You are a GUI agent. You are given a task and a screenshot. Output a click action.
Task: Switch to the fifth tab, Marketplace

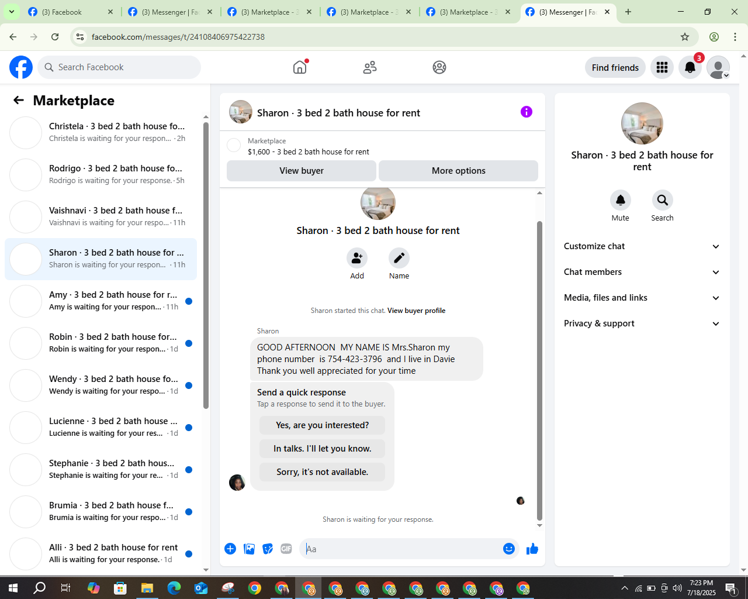(x=469, y=12)
